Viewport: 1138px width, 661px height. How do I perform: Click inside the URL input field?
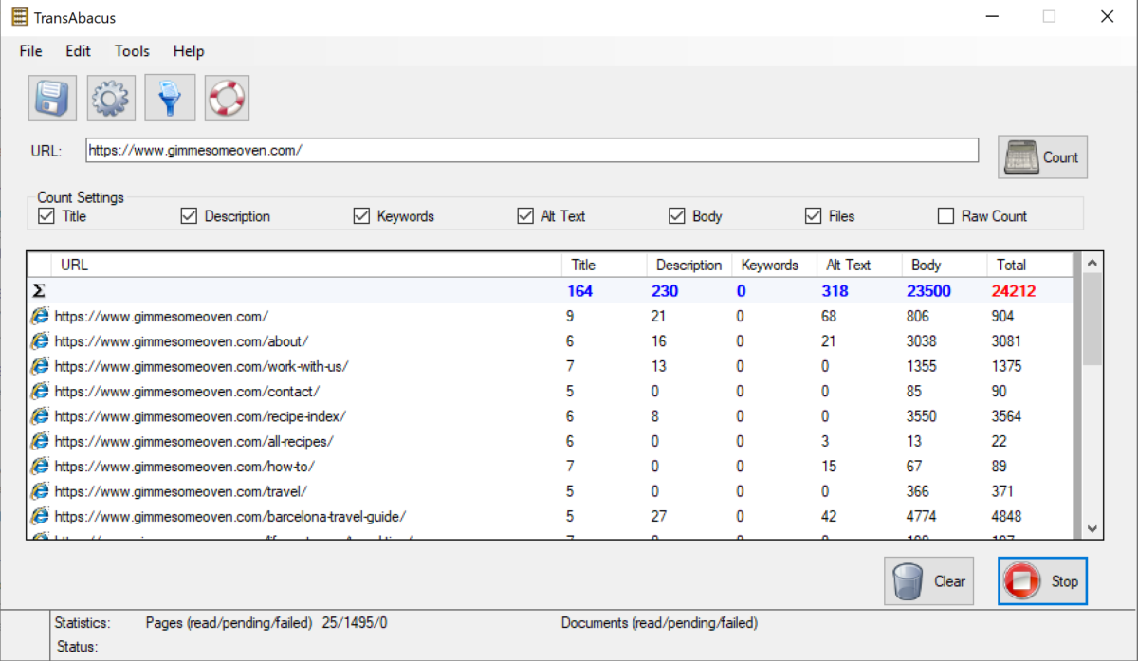tap(532, 151)
